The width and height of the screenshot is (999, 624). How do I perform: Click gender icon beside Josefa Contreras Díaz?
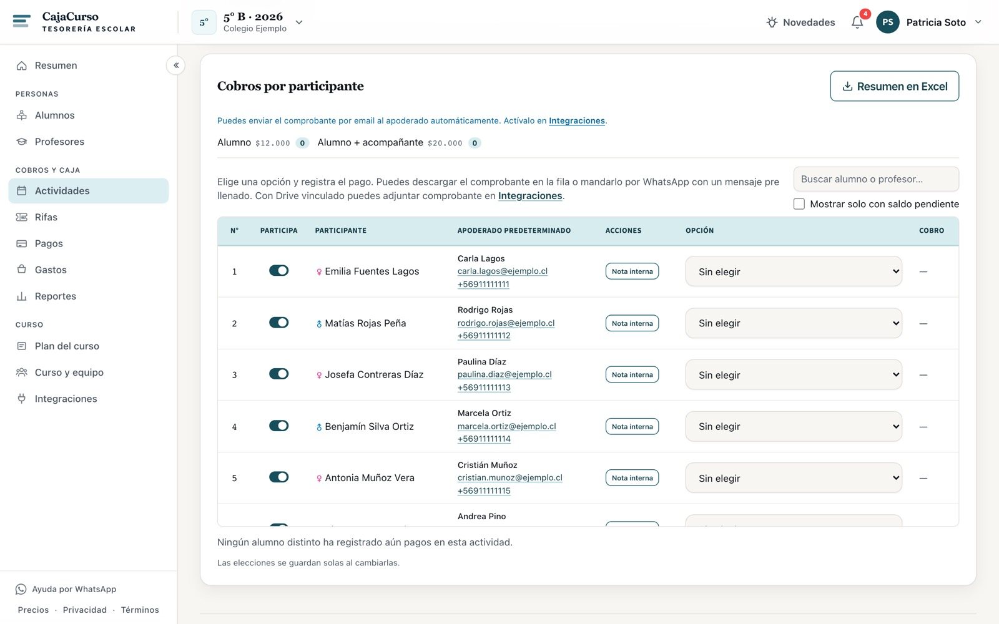[x=319, y=375]
